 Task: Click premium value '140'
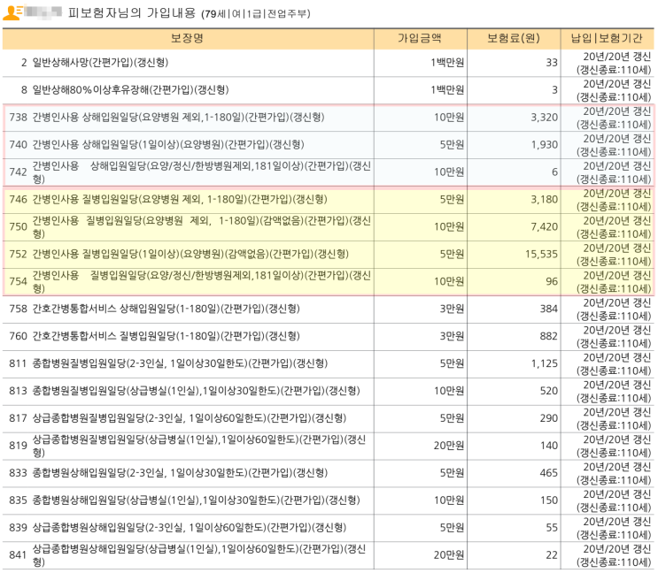point(549,446)
